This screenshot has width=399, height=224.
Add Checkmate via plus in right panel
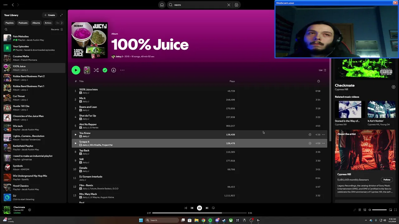click(393, 87)
